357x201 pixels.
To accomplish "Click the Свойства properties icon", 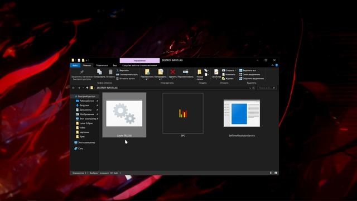I will [x=216, y=72].
